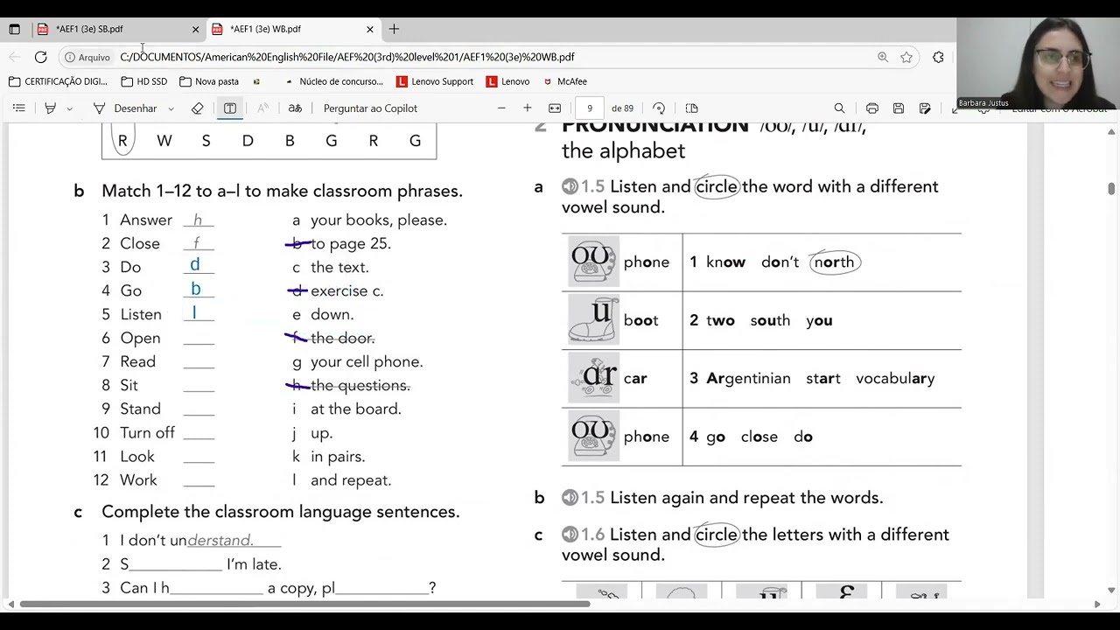This screenshot has height=630, width=1120.
Task: Open the McAfee bookmark
Action: pos(565,81)
